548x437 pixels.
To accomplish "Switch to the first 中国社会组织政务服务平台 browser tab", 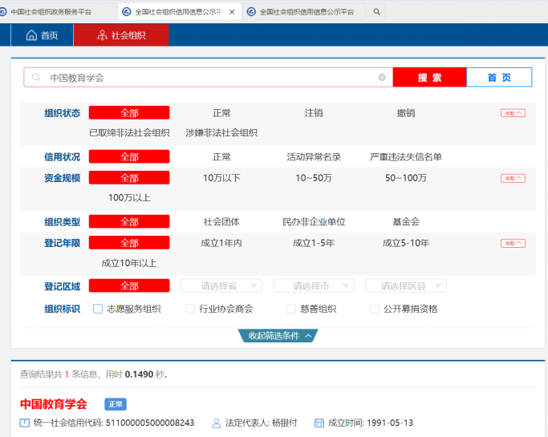I will (56, 12).
